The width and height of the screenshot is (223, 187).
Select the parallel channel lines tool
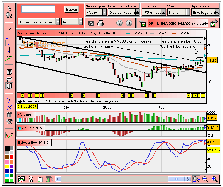[x=10, y=100]
